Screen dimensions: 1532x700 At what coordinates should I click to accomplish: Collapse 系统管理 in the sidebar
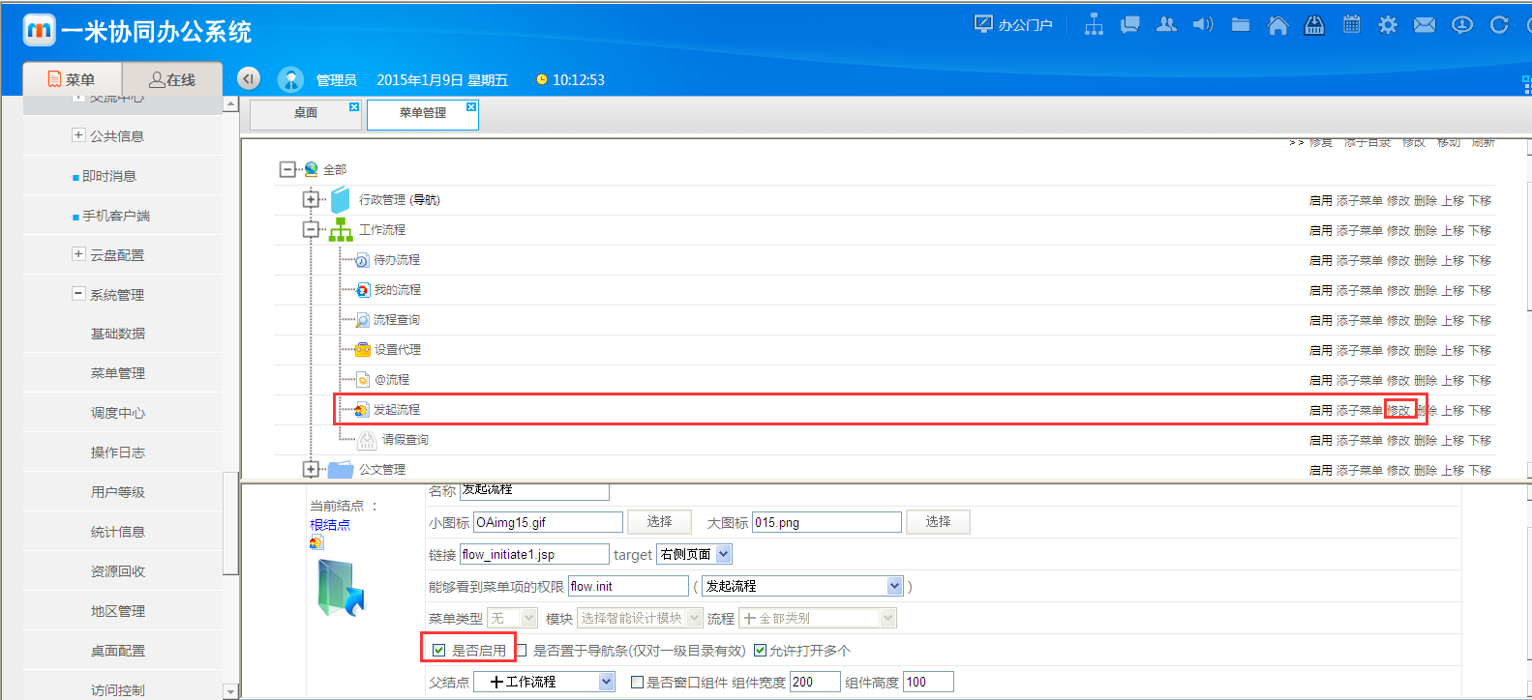(78, 294)
